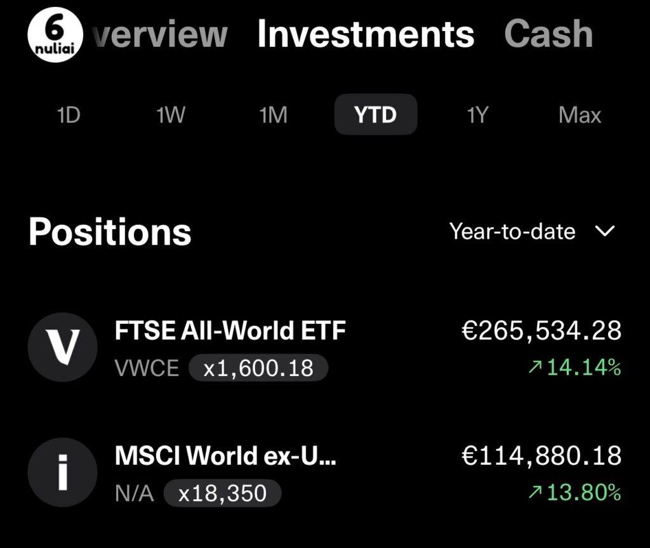Open the Year-to-date dropdown

(x=533, y=231)
